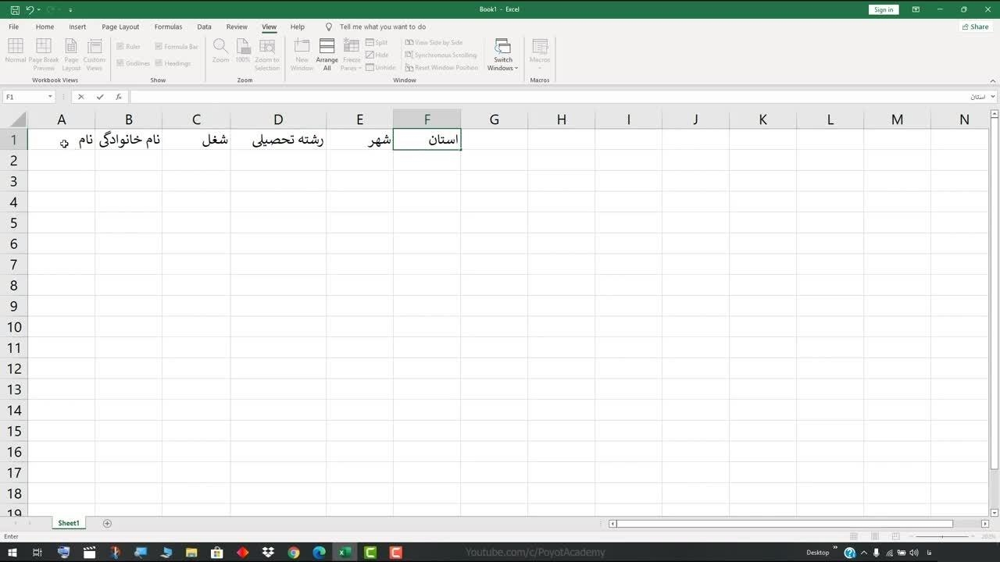Click the Insert Function fx icon
This screenshot has width=1000, height=562.
(x=119, y=97)
